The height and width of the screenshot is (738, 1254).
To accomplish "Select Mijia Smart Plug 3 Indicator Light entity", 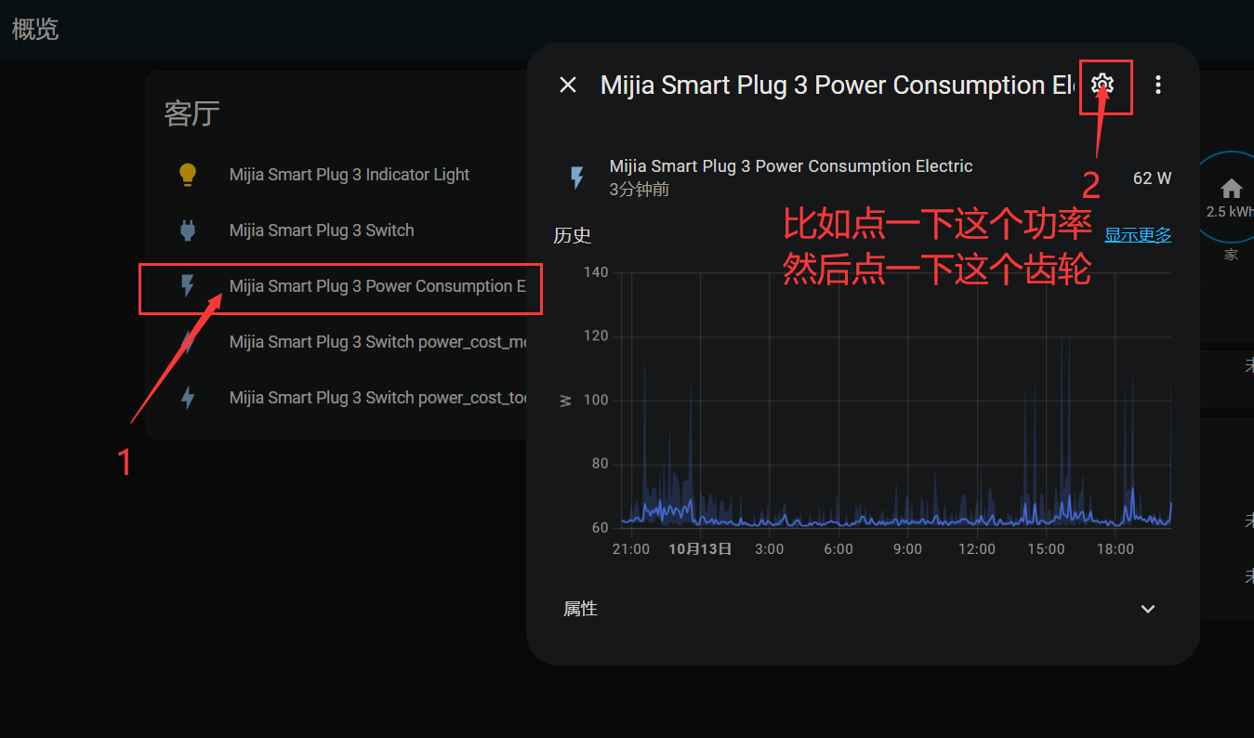I will pos(349,175).
